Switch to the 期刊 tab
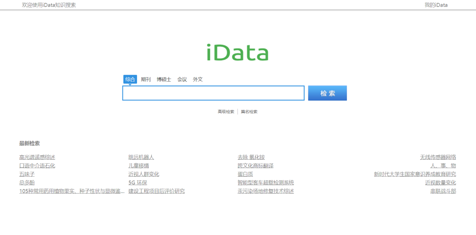This screenshot has height=235, width=476. pyautogui.click(x=146, y=79)
